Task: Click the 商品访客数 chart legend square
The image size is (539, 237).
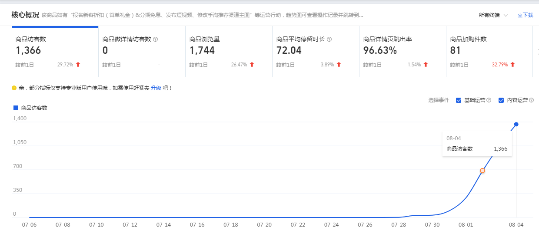Action: click(16, 108)
